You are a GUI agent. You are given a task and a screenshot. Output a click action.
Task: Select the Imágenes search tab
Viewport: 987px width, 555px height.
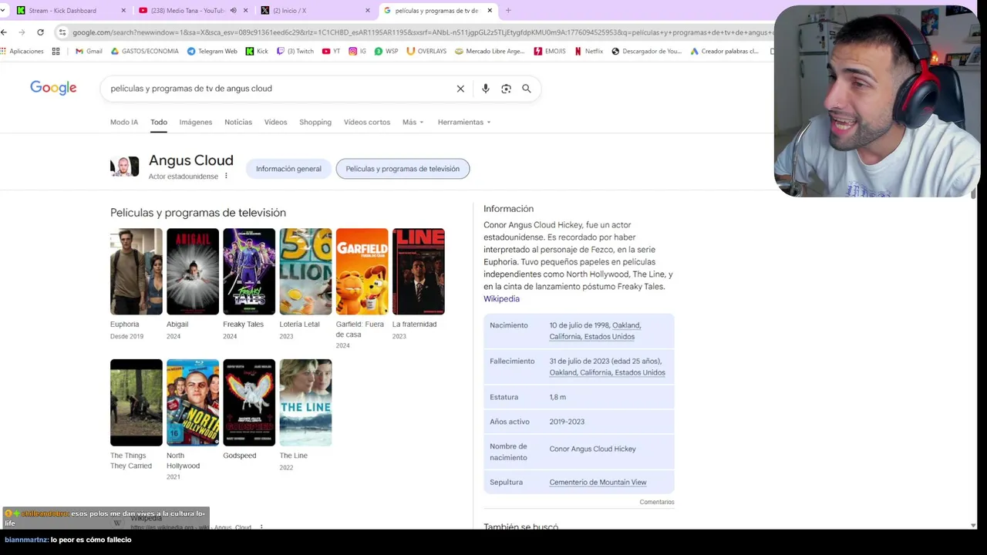pos(196,123)
